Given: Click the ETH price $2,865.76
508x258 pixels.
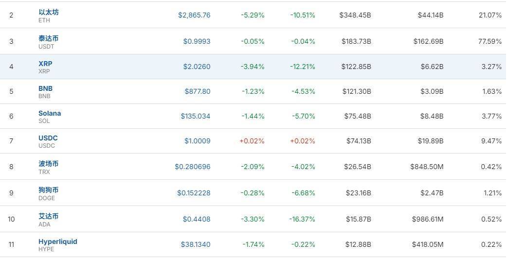Looking at the screenshot, I should pyautogui.click(x=194, y=15).
